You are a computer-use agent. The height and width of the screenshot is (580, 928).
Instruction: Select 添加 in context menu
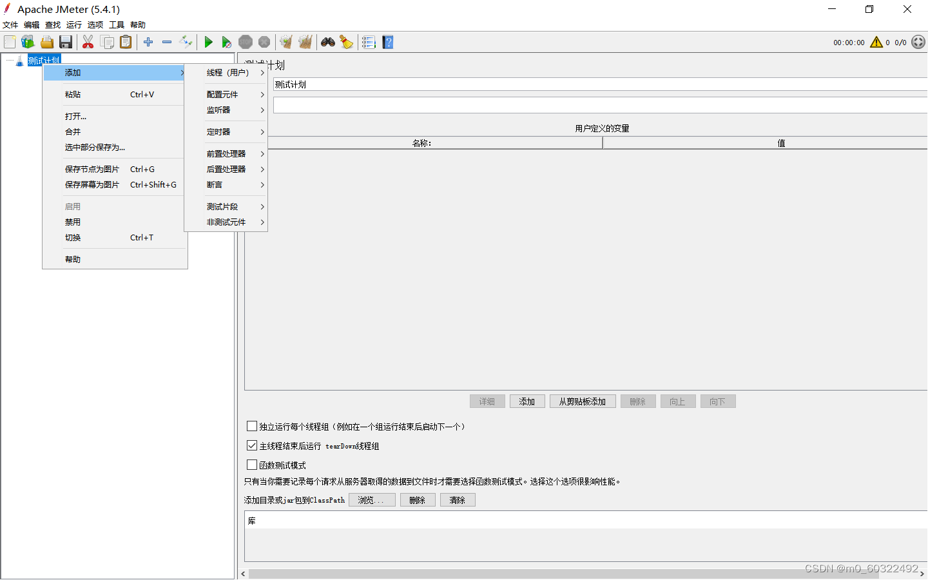pos(114,73)
